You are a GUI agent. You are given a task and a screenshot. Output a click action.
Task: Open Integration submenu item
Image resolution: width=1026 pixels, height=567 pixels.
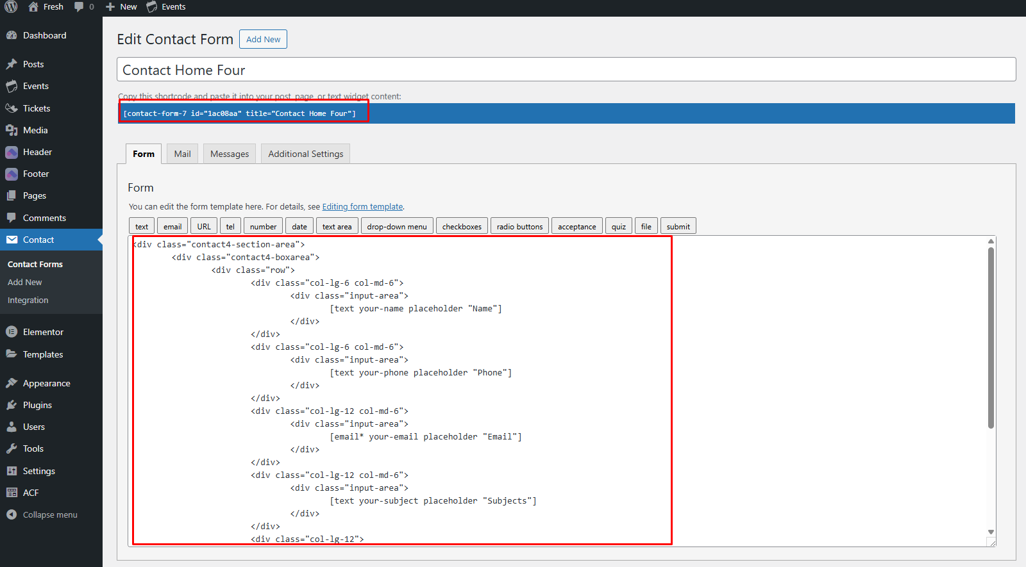[28, 300]
